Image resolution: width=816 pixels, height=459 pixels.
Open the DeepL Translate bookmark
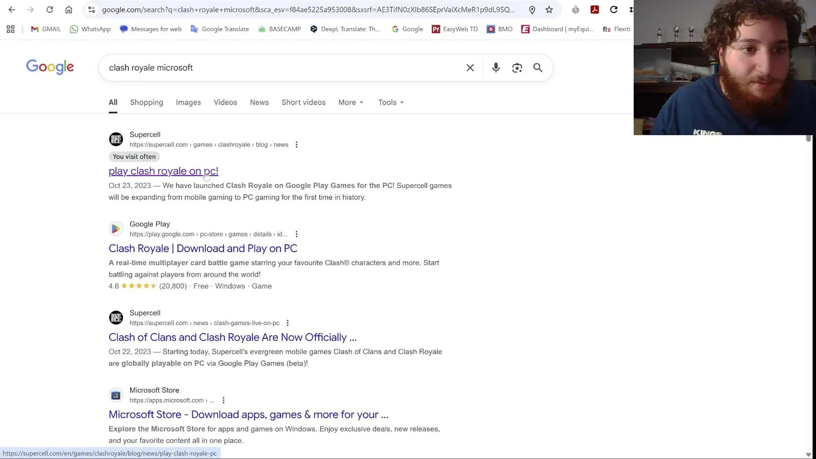[x=344, y=29]
